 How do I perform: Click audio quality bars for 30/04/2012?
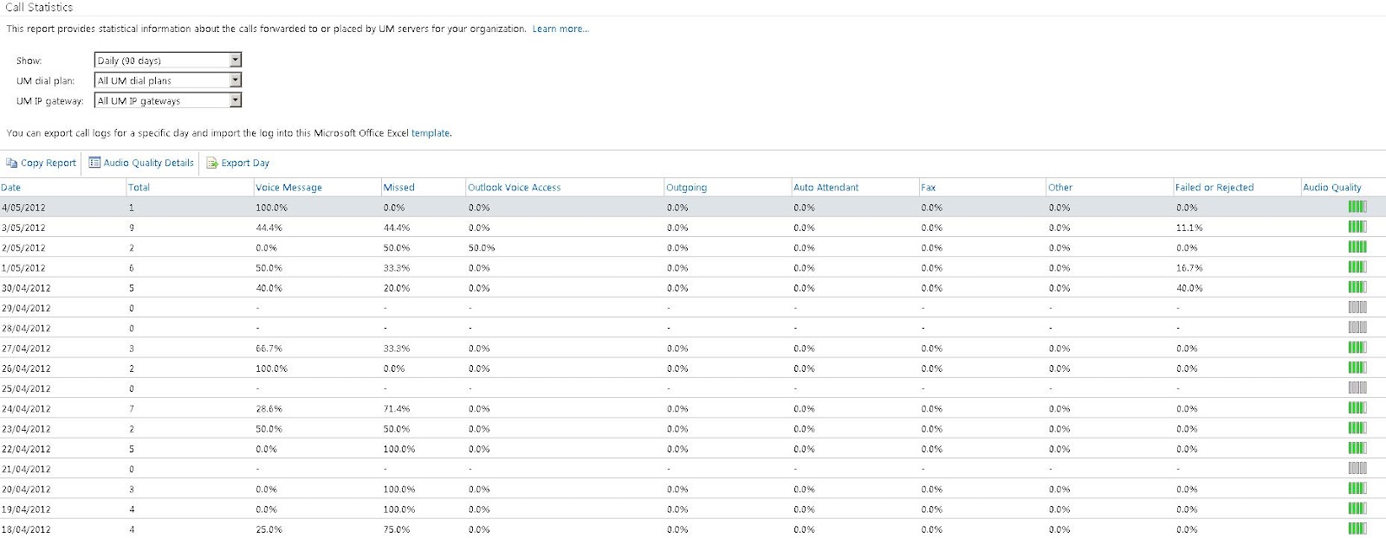coord(1357,288)
